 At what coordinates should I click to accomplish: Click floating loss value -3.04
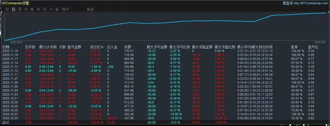point(151,82)
